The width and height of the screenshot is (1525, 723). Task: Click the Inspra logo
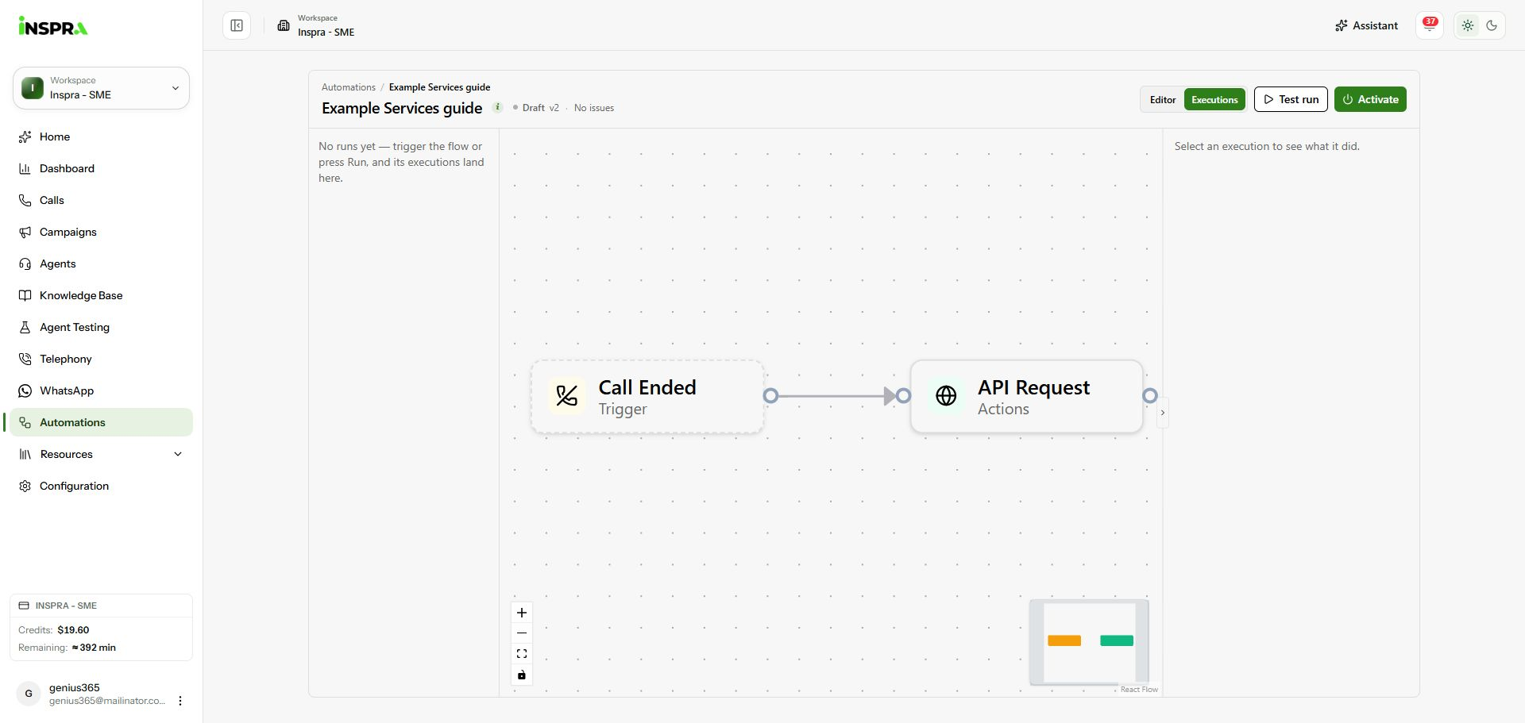point(53,26)
